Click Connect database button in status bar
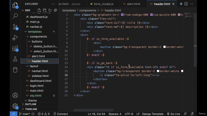 click(61, 114)
